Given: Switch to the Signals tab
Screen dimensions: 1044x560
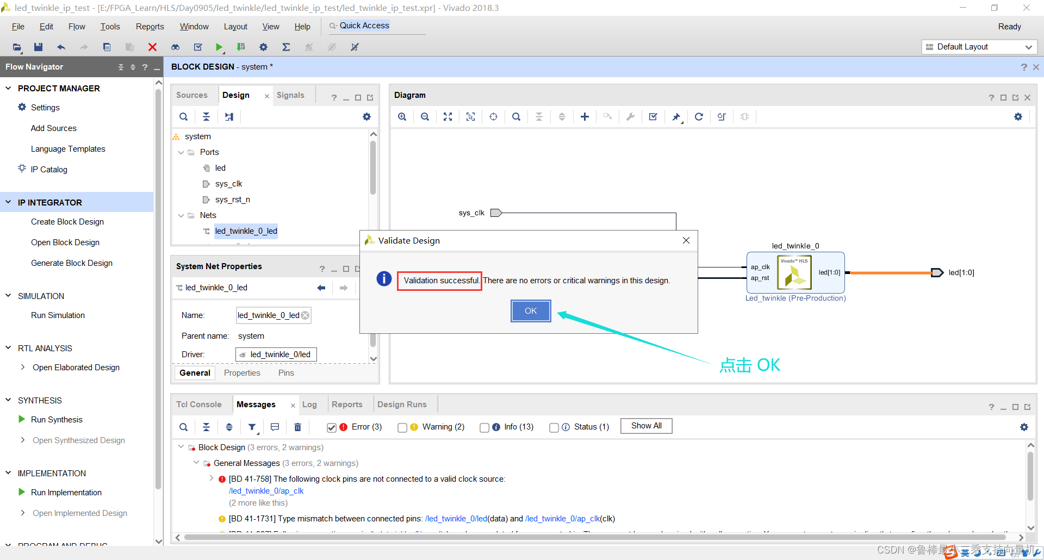Looking at the screenshot, I should [x=290, y=95].
